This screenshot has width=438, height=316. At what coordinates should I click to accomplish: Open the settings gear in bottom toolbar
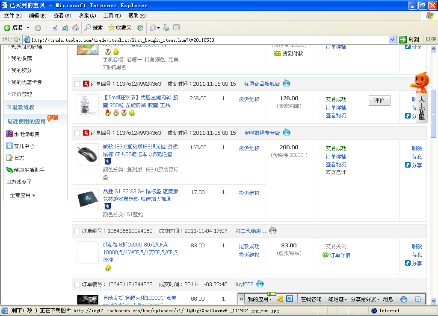pos(418,299)
